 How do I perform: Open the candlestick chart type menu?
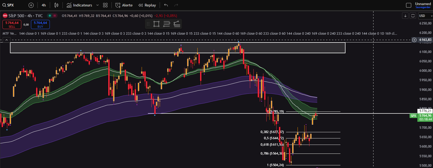click(x=56, y=5)
